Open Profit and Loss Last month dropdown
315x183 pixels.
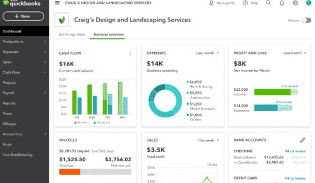pyautogui.click(x=295, y=53)
